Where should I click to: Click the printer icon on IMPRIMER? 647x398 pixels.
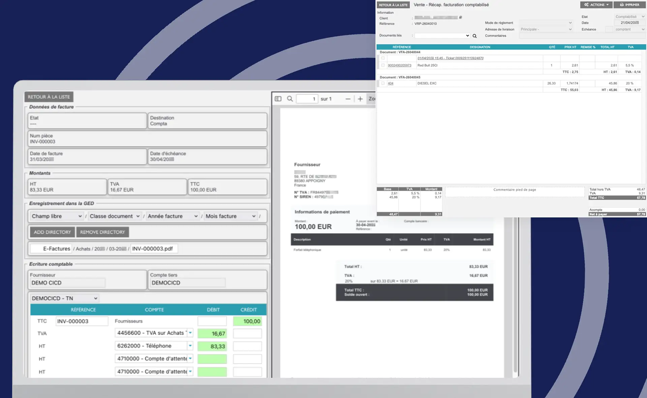click(x=622, y=5)
